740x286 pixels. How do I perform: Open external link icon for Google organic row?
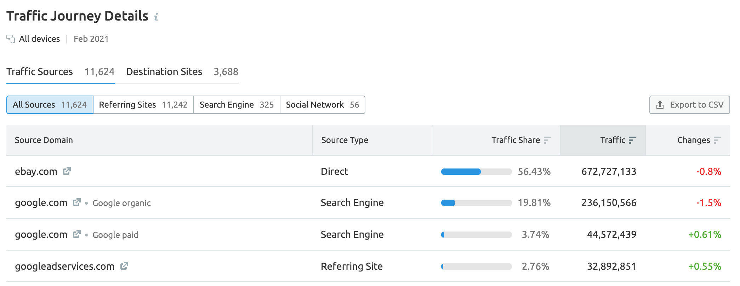tap(76, 202)
